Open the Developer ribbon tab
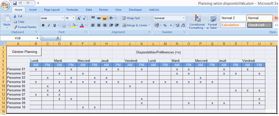 [x=135, y=10]
